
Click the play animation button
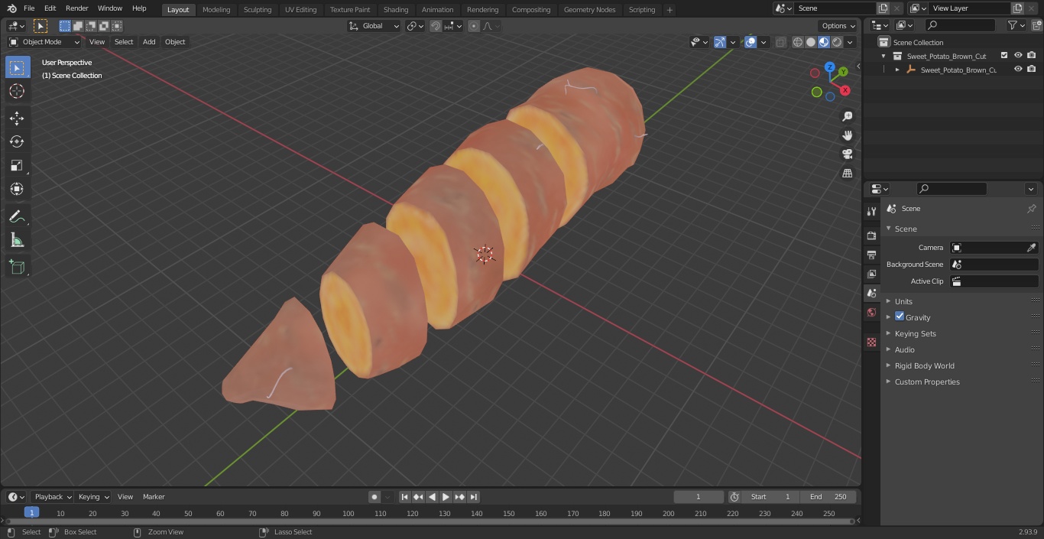point(446,497)
